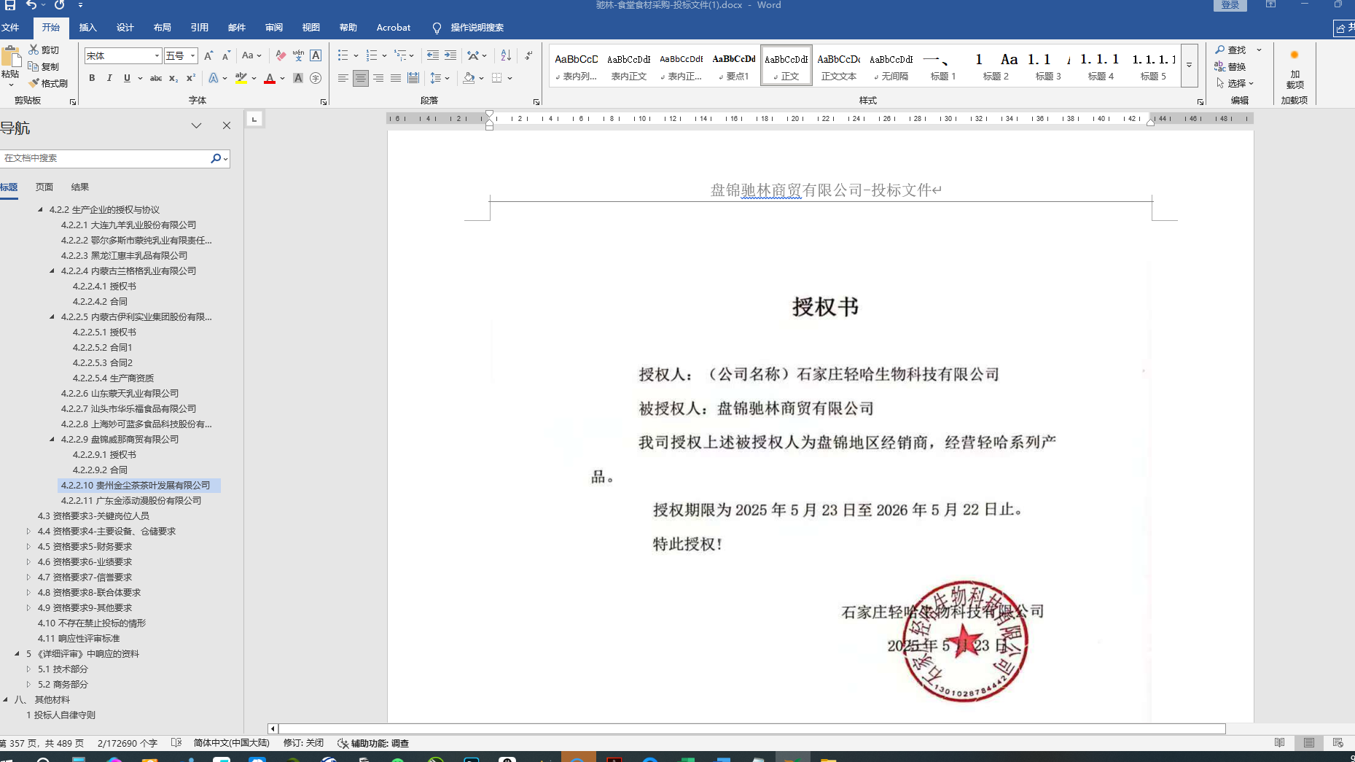Click the search magnifier in navigation pane

[x=216, y=158]
